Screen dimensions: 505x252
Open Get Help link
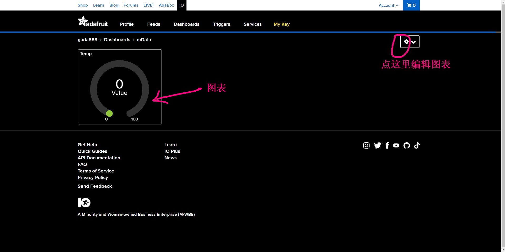click(x=87, y=145)
